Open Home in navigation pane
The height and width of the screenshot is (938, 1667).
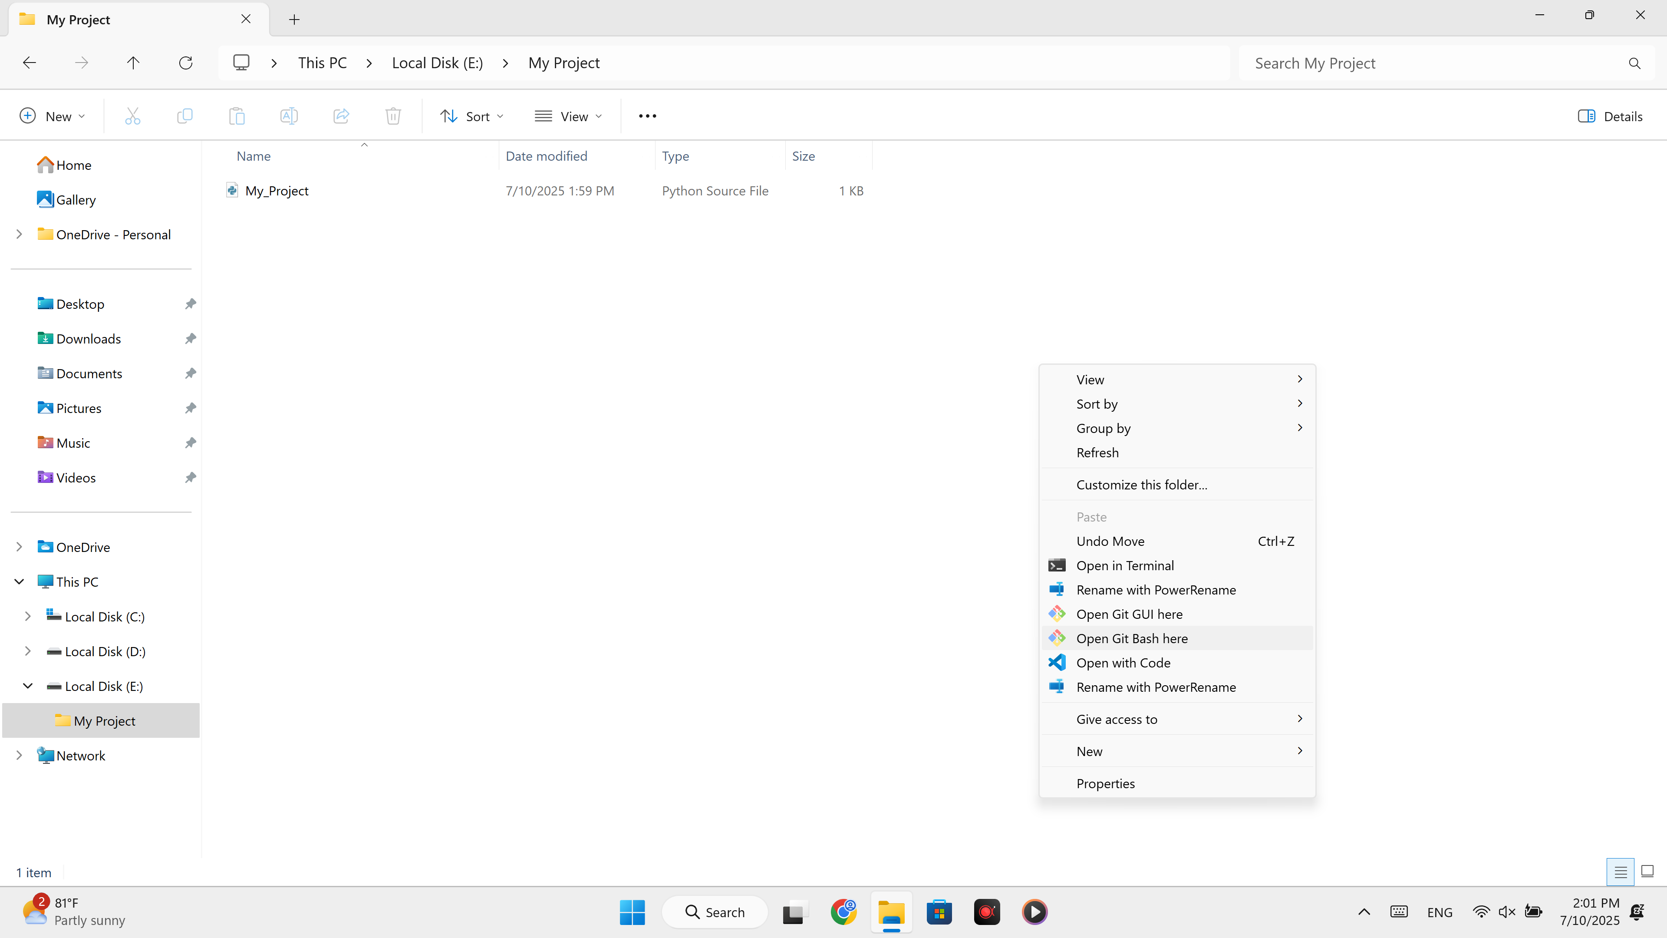[64, 165]
